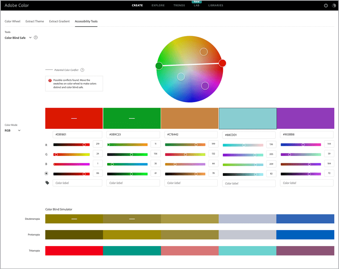The width and height of the screenshot is (339, 269).
Task: Switch to the Color Wheel tab
Action: pos(13,21)
